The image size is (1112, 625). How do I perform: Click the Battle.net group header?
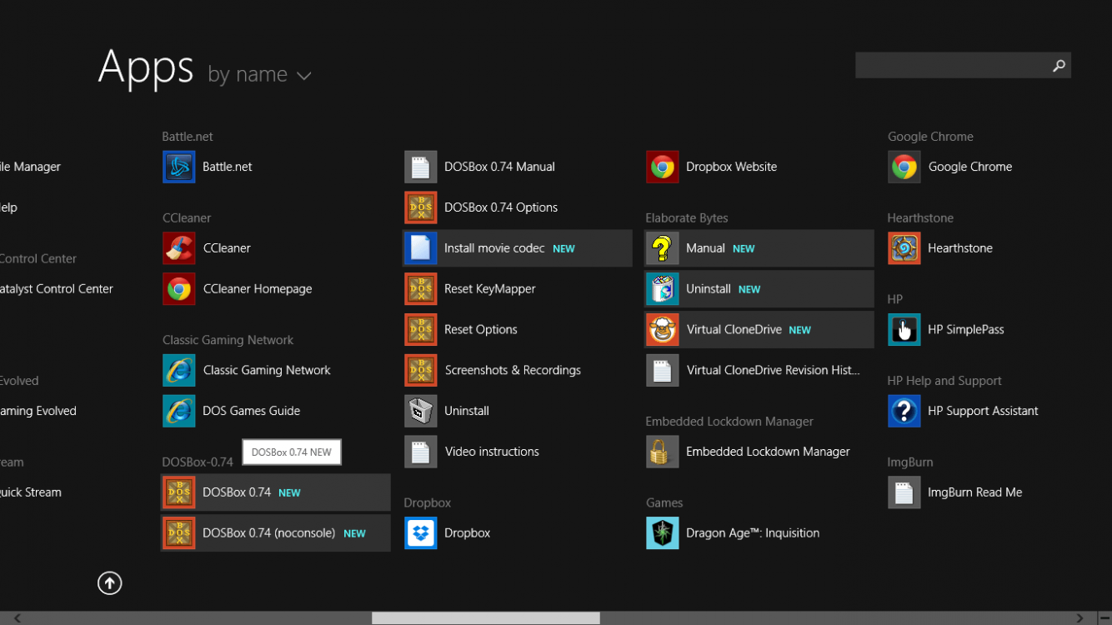pyautogui.click(x=188, y=137)
